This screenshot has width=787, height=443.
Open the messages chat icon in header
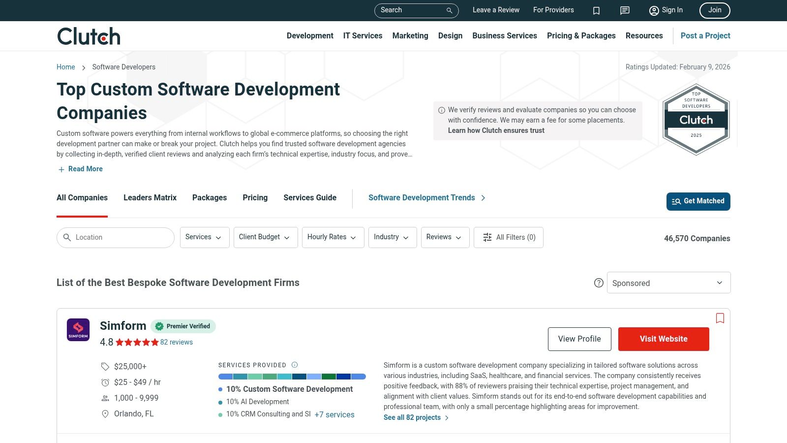(x=625, y=10)
